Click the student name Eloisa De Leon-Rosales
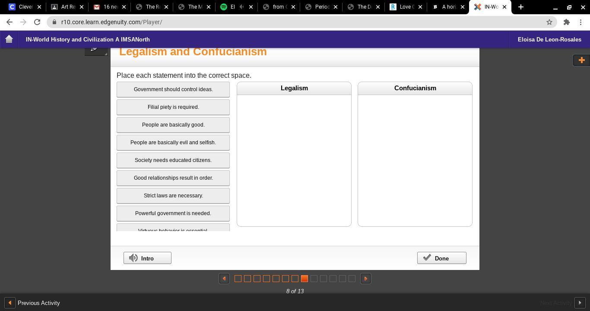The image size is (590, 311). click(x=549, y=39)
